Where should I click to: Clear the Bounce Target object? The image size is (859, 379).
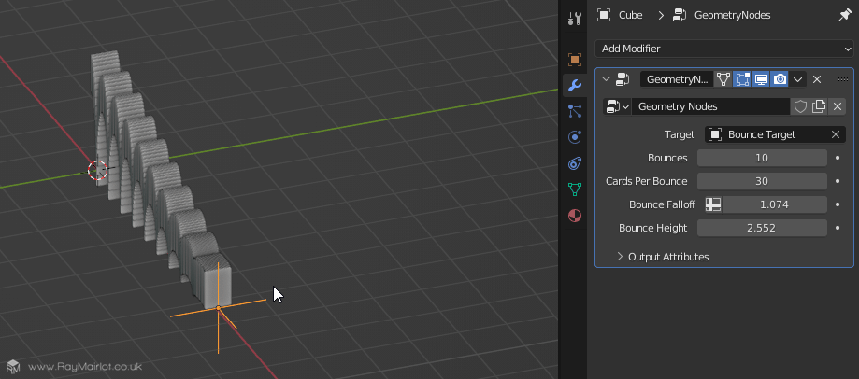(x=836, y=134)
